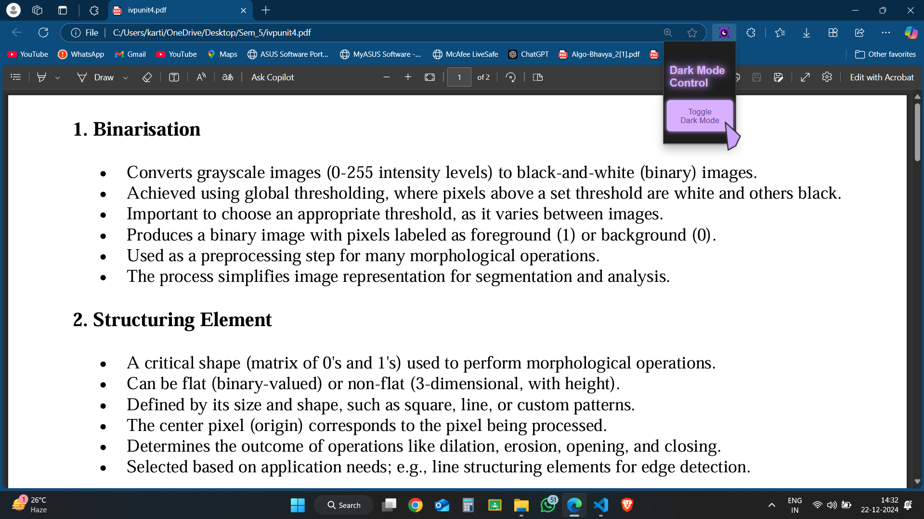
Task: Launch Edit with Acrobat
Action: point(881,77)
